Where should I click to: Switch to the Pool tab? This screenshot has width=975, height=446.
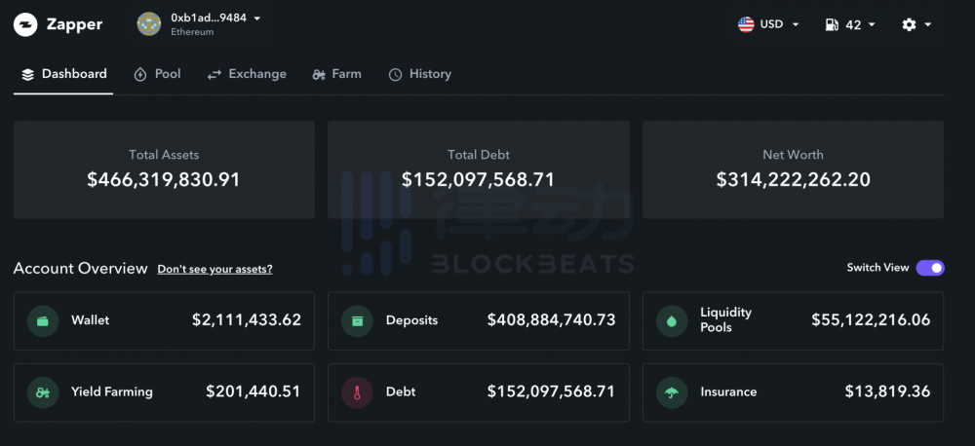point(157,74)
